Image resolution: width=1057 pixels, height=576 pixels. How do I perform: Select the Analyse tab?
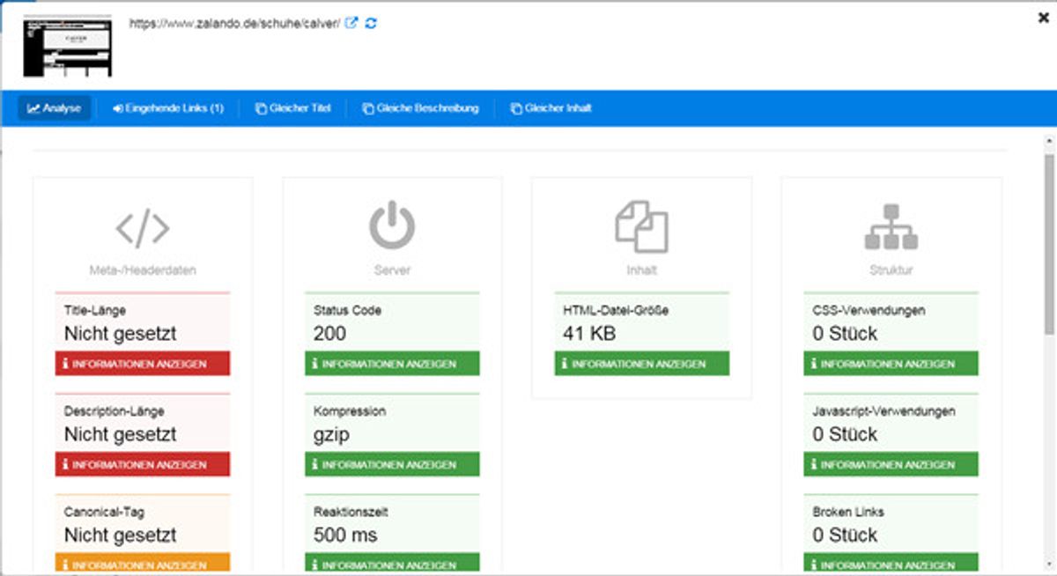click(x=54, y=108)
